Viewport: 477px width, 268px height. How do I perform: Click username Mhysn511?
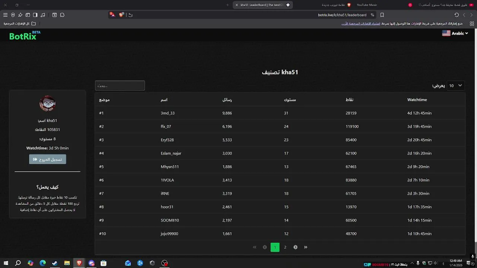pyautogui.click(x=170, y=167)
